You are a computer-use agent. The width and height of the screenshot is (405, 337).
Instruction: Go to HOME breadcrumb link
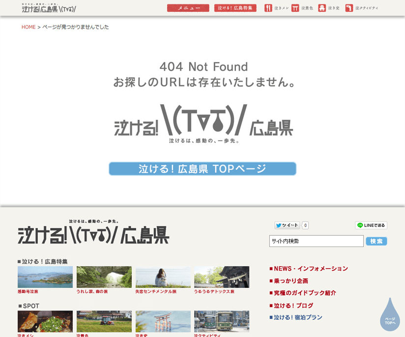coord(29,27)
